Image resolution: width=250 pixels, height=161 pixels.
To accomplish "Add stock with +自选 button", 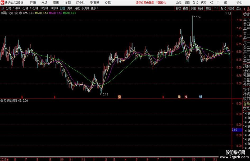I will [x=231, y=8].
